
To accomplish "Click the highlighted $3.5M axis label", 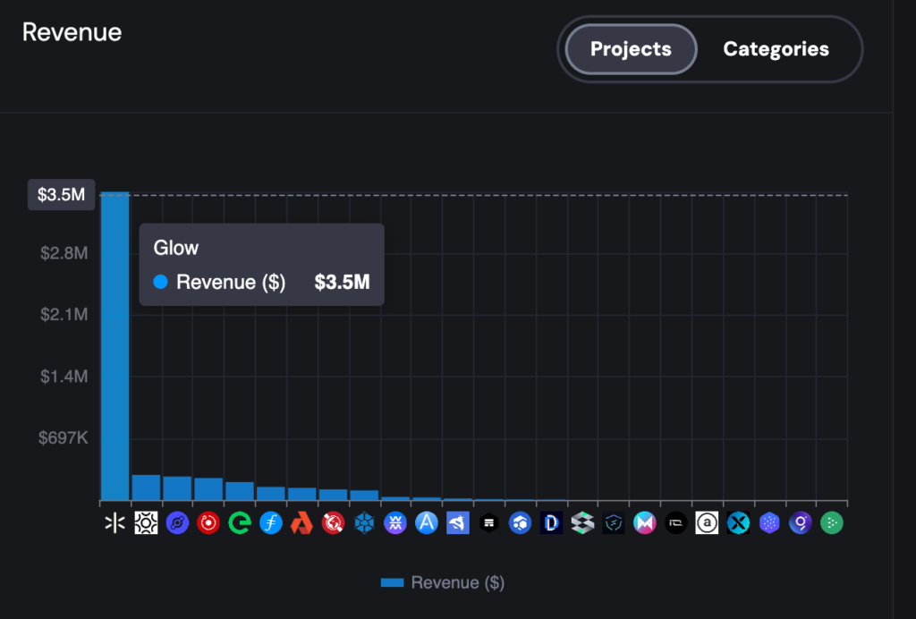I will [61, 194].
